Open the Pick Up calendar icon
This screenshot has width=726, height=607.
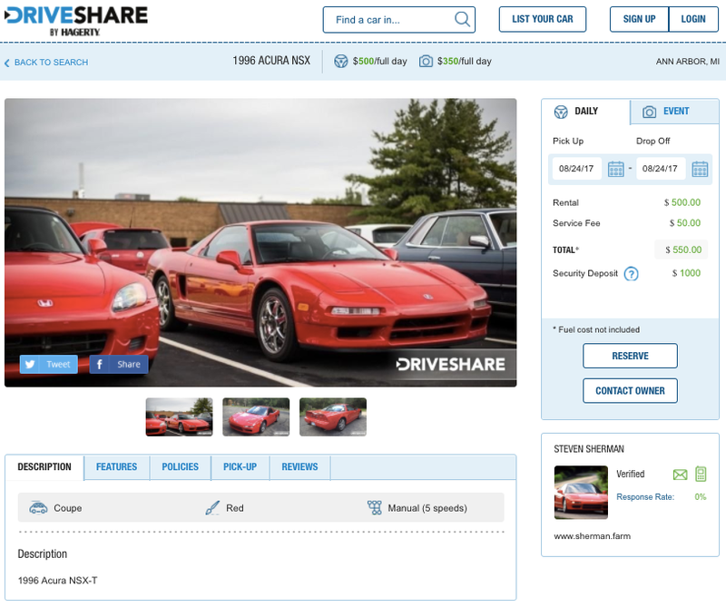point(616,169)
